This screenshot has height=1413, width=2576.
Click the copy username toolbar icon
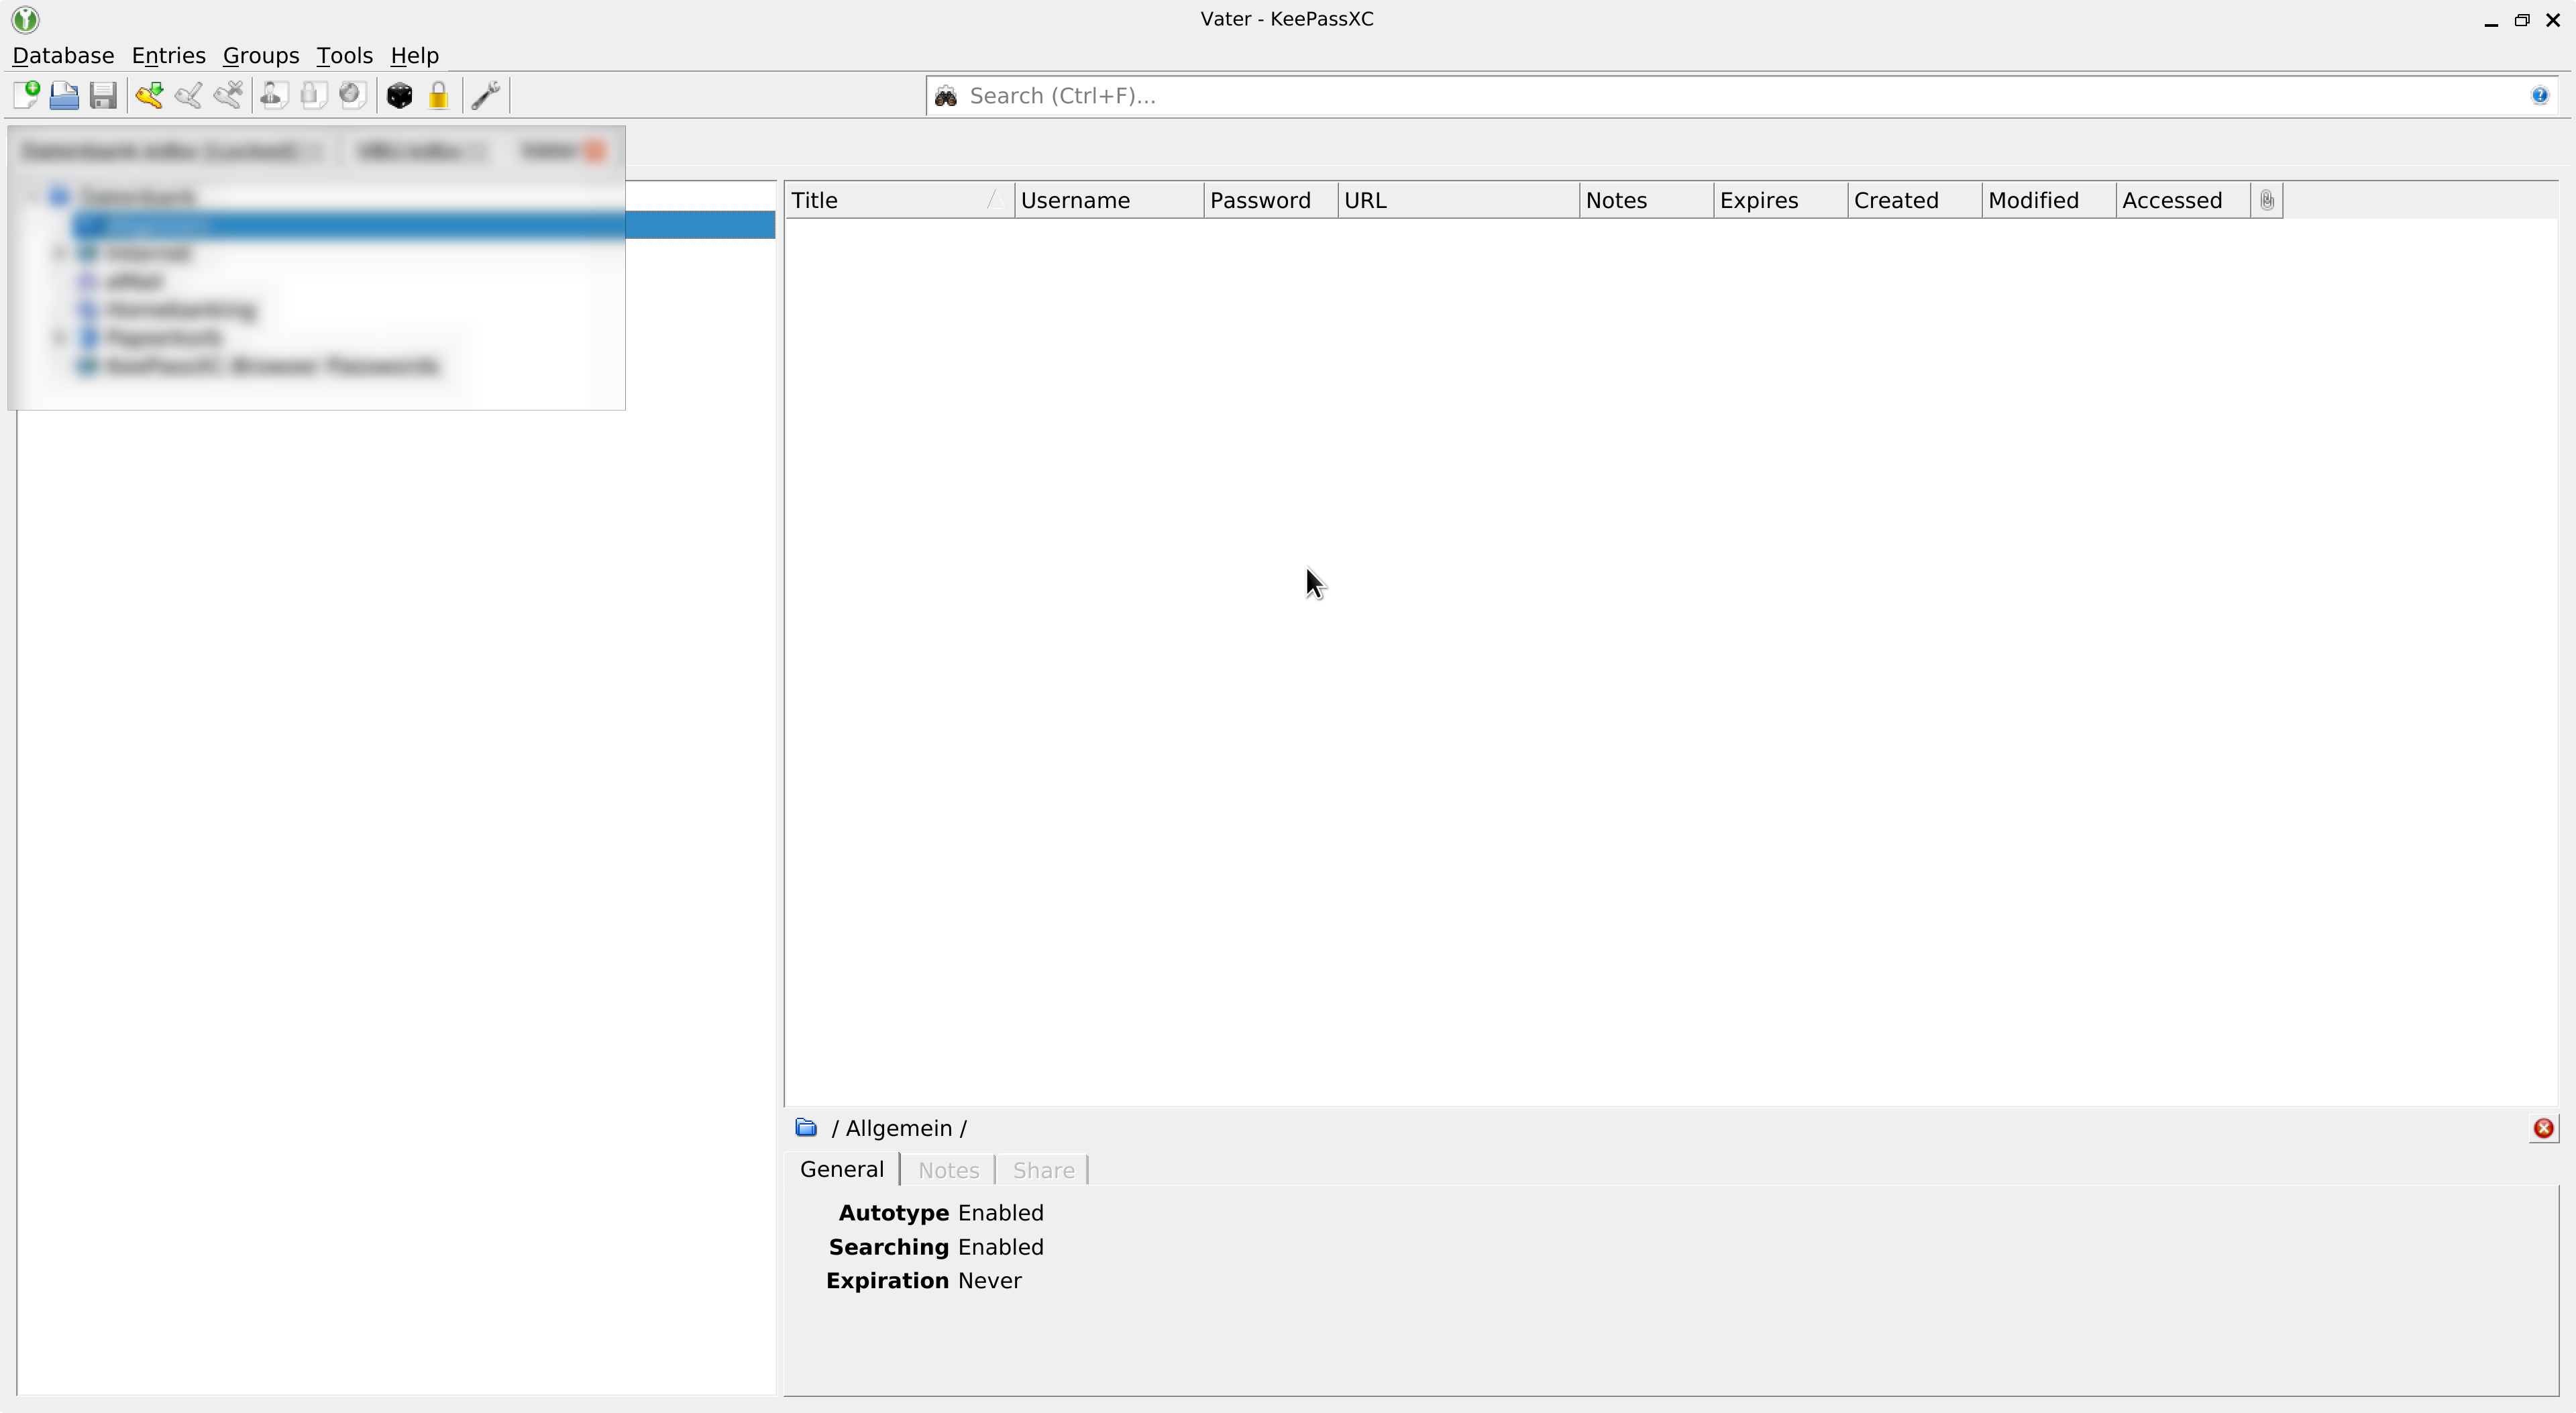point(274,95)
